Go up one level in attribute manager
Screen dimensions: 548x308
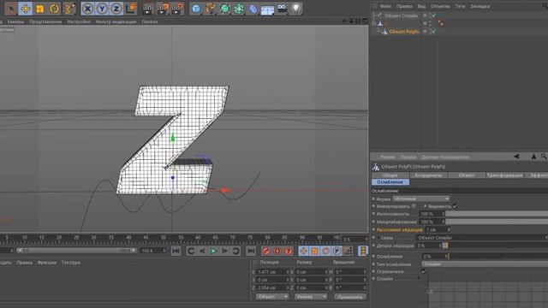point(533,157)
